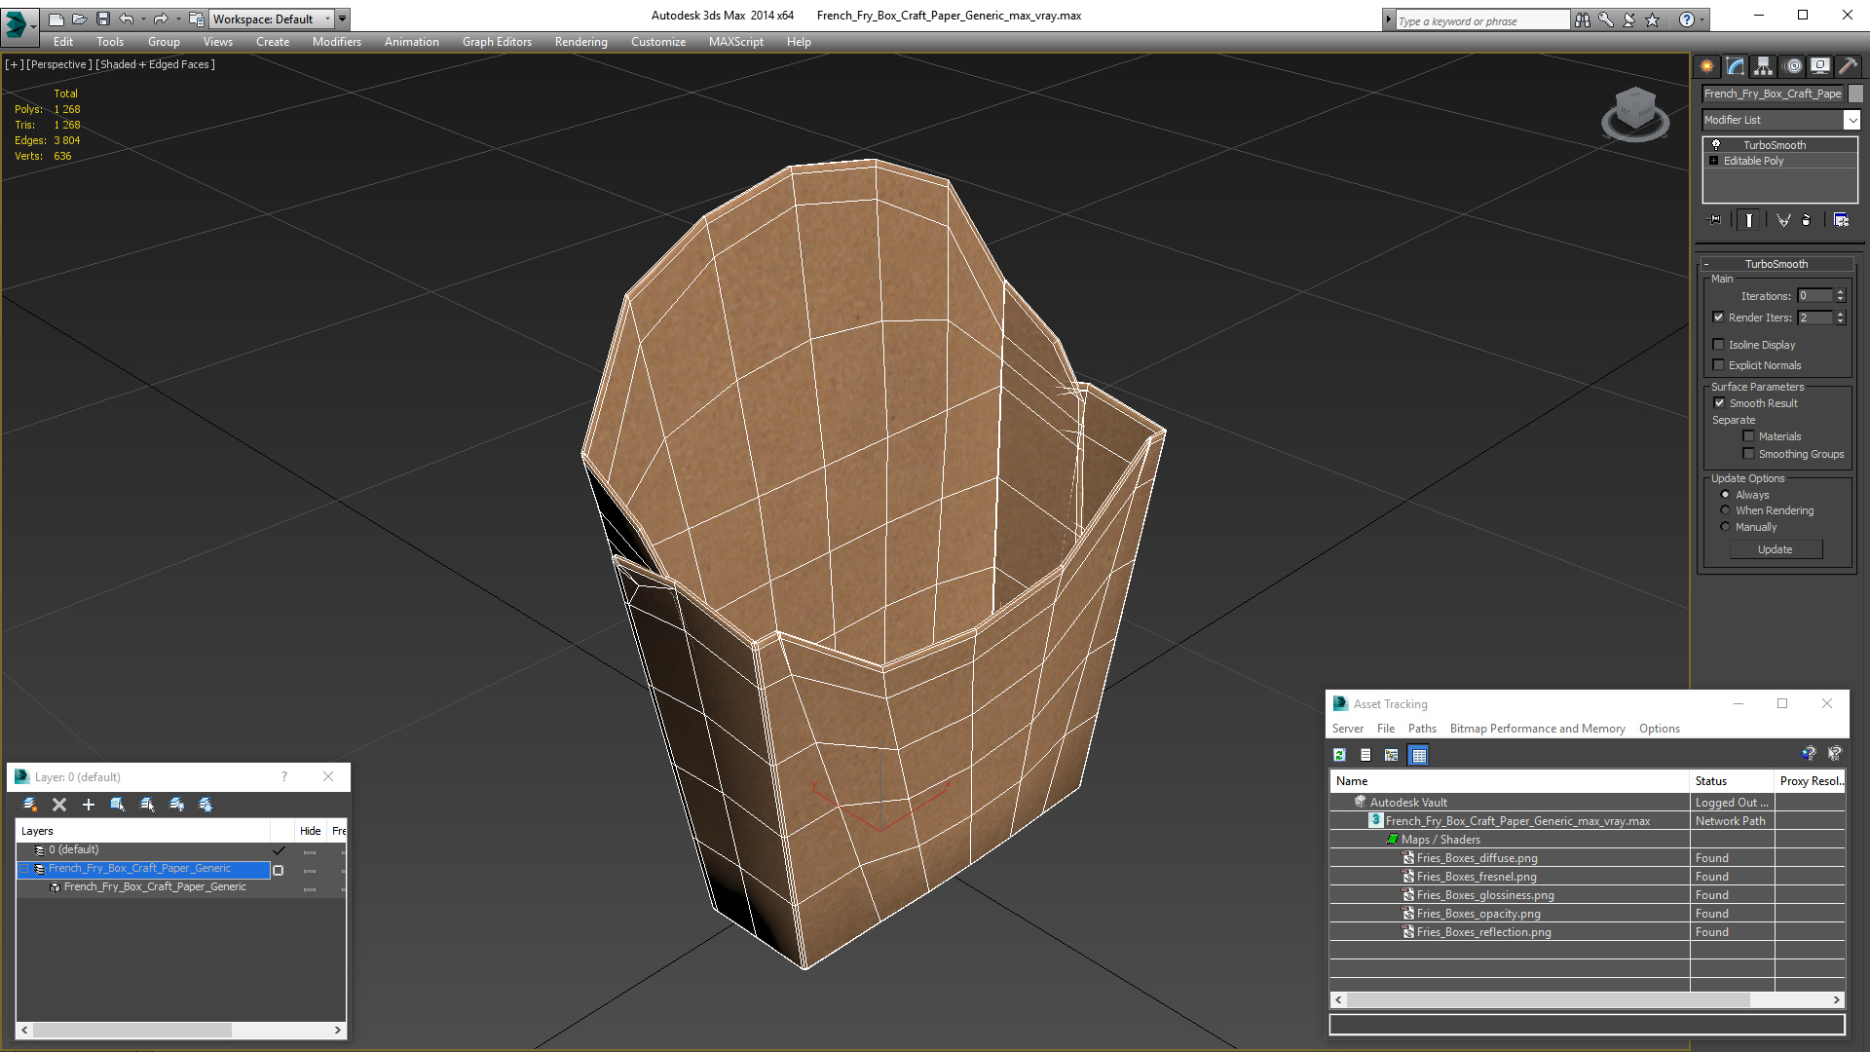Open the Rendering menu

[x=580, y=42]
